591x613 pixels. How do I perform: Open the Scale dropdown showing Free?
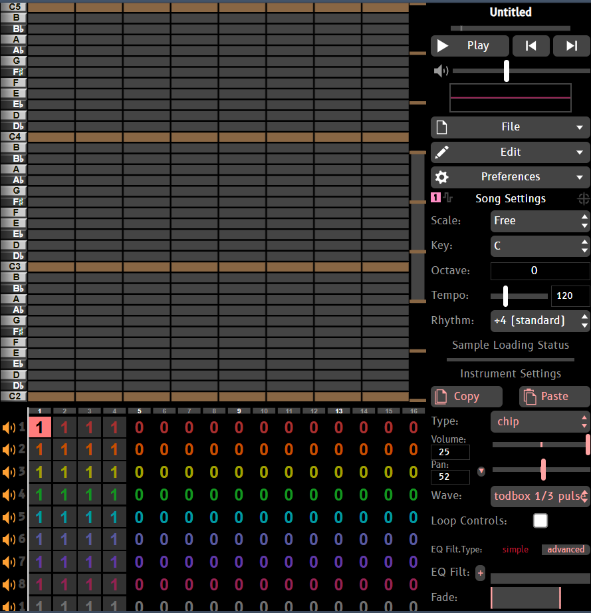click(540, 221)
